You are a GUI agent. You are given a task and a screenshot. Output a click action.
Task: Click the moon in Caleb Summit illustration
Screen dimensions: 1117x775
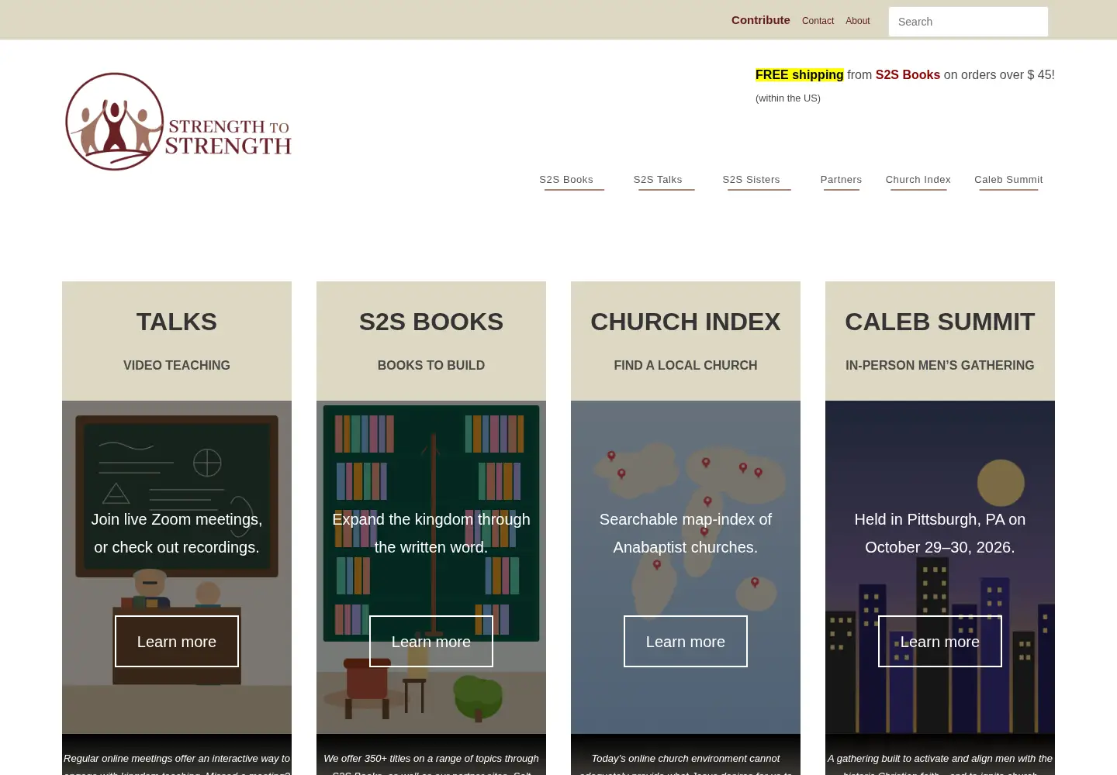[1001, 483]
